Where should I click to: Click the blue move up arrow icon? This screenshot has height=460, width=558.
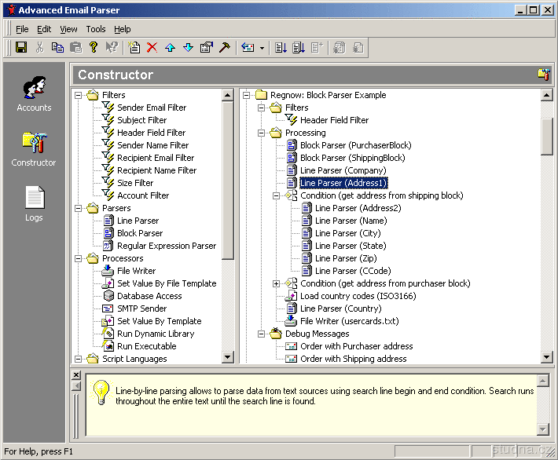point(170,48)
